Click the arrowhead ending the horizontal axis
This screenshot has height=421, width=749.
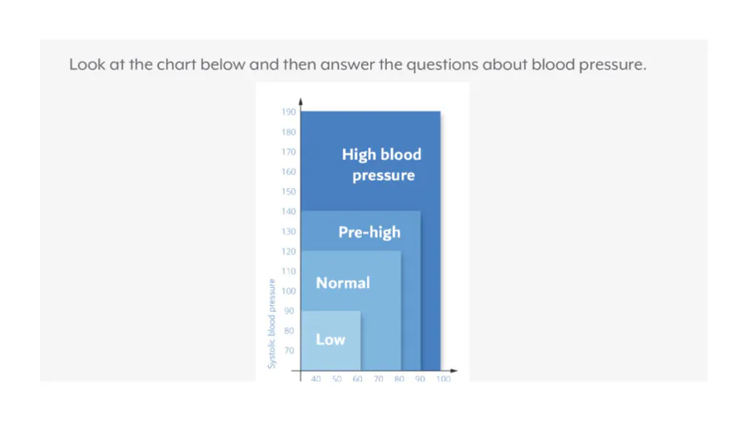click(454, 370)
